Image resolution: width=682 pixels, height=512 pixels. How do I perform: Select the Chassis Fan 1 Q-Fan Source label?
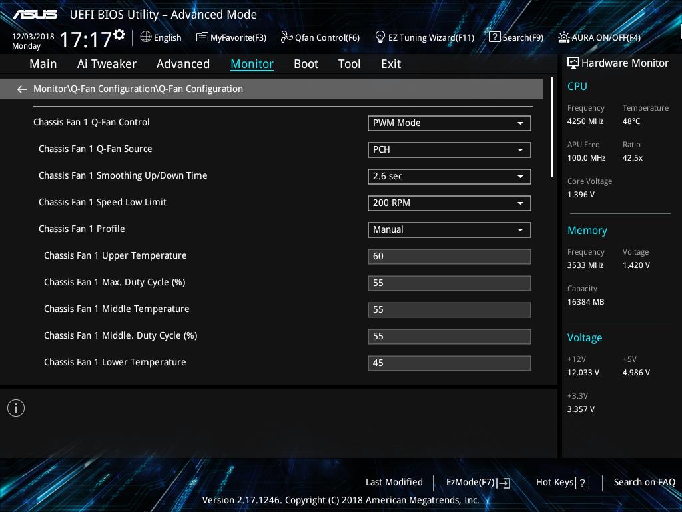pos(95,149)
